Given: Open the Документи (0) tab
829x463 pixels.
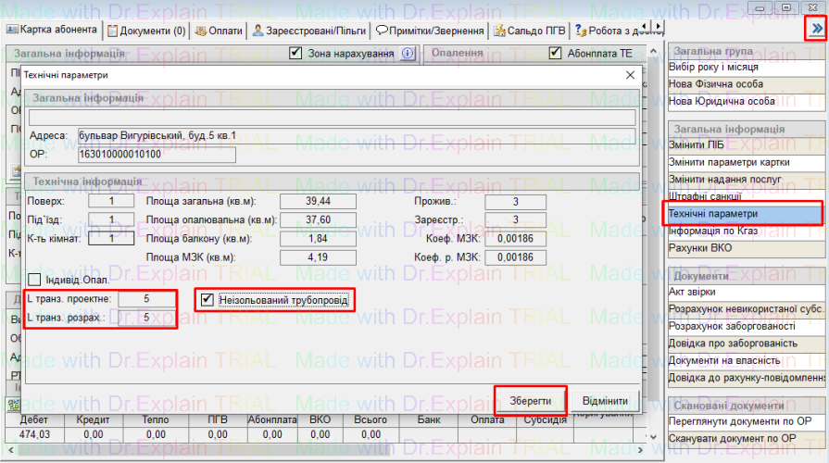Looking at the screenshot, I should [x=146, y=31].
